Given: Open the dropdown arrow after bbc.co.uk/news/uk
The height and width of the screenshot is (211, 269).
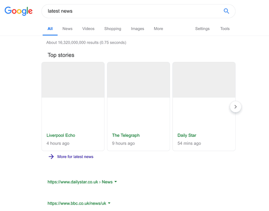Looking at the screenshot, I should click(109, 203).
